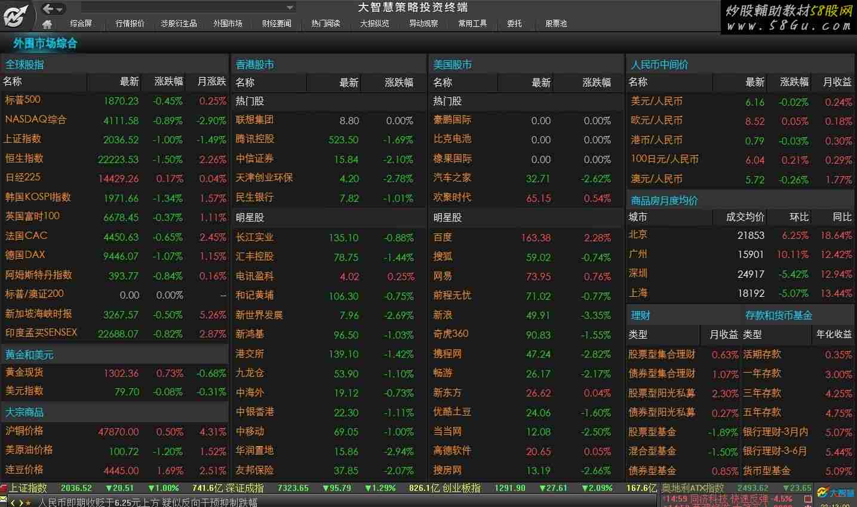The width and height of the screenshot is (857, 507).
Task: Click the 黄金和美元 panel title
Action: [29, 355]
